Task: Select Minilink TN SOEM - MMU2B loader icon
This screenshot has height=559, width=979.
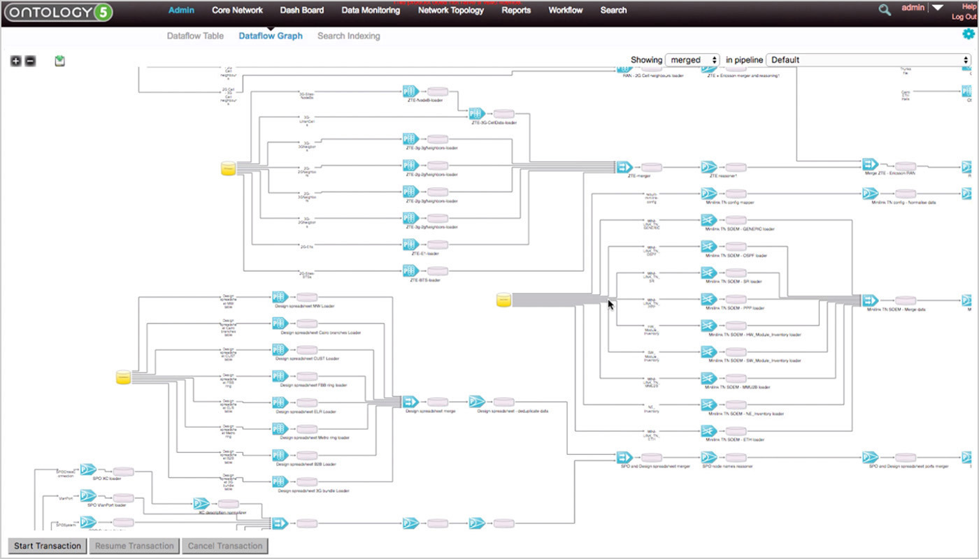Action: click(x=709, y=378)
